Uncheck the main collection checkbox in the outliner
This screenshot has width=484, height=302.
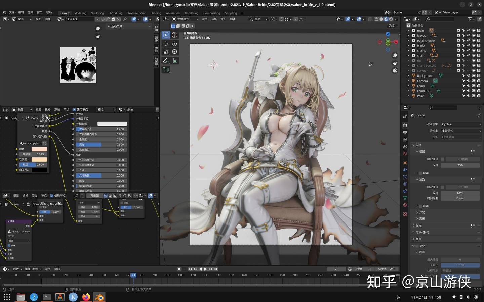458,30
